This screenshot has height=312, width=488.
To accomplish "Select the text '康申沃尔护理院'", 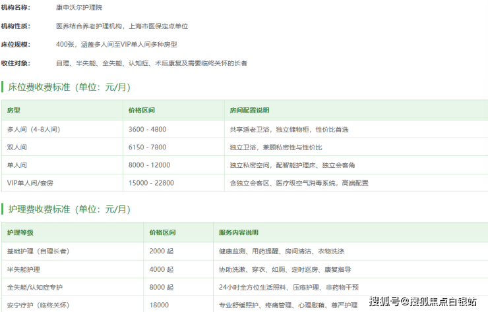I will [x=79, y=7].
